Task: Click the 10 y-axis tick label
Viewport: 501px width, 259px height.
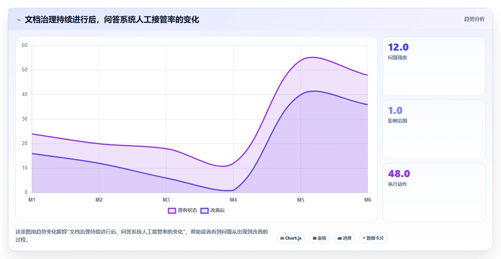Action: point(25,168)
